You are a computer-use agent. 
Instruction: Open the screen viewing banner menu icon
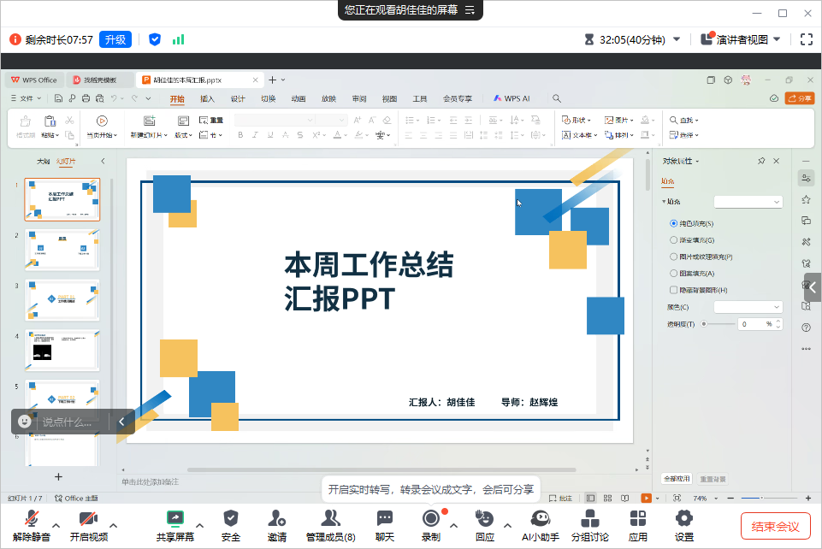click(x=470, y=10)
